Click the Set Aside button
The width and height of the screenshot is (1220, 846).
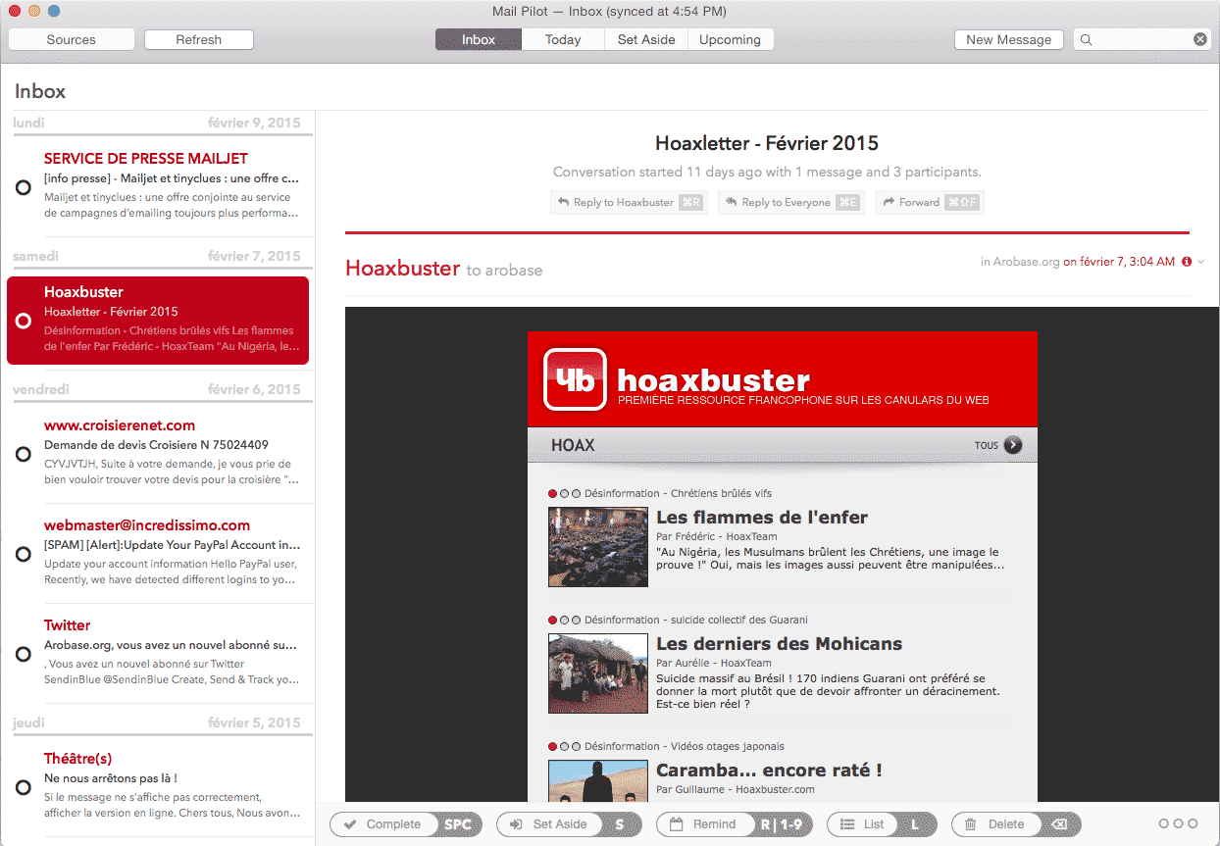(569, 824)
